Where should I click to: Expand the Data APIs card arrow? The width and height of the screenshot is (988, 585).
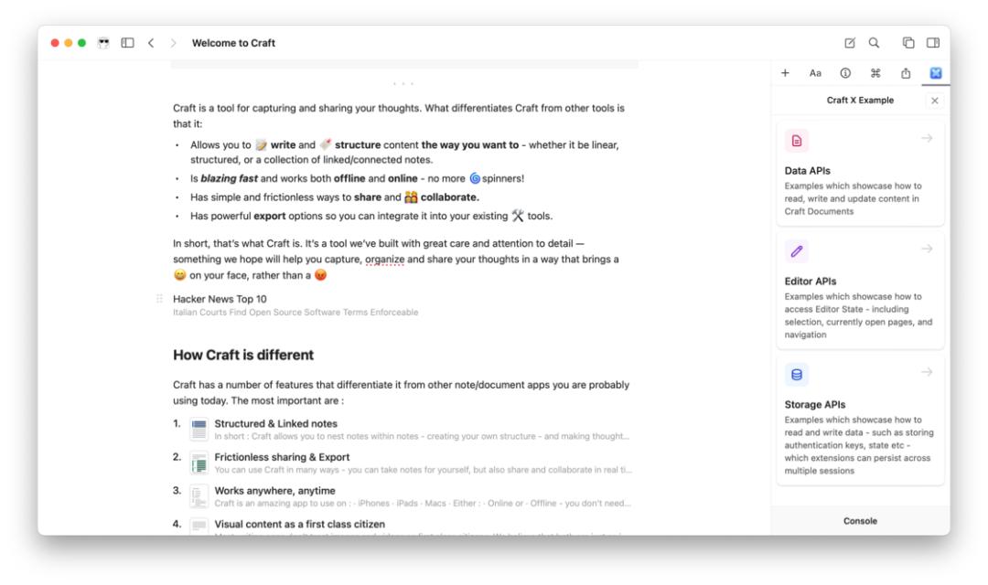pos(926,138)
